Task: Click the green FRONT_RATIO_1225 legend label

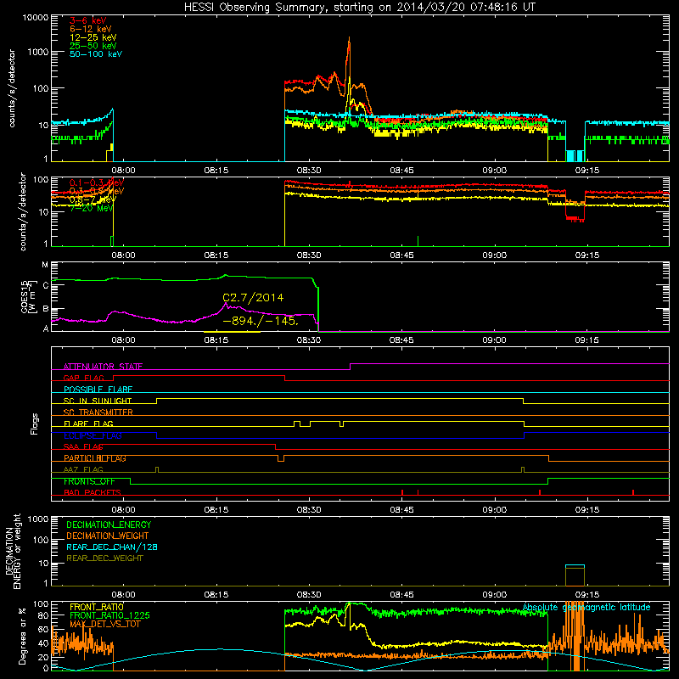Action: point(109,615)
